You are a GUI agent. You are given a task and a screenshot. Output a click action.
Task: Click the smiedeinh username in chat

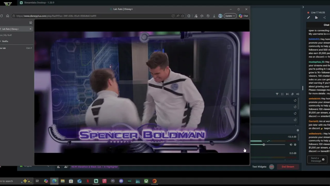[314, 99]
